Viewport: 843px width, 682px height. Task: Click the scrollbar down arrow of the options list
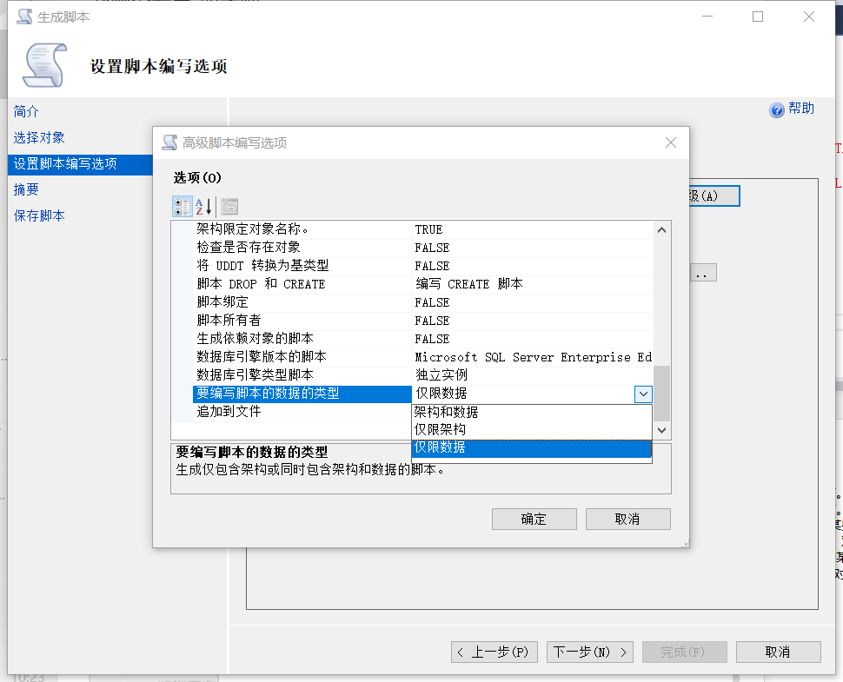(x=661, y=430)
